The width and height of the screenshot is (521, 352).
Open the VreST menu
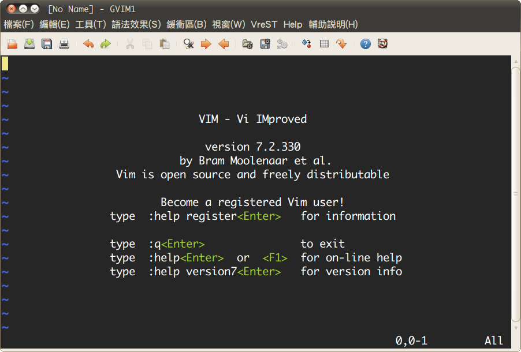point(264,25)
